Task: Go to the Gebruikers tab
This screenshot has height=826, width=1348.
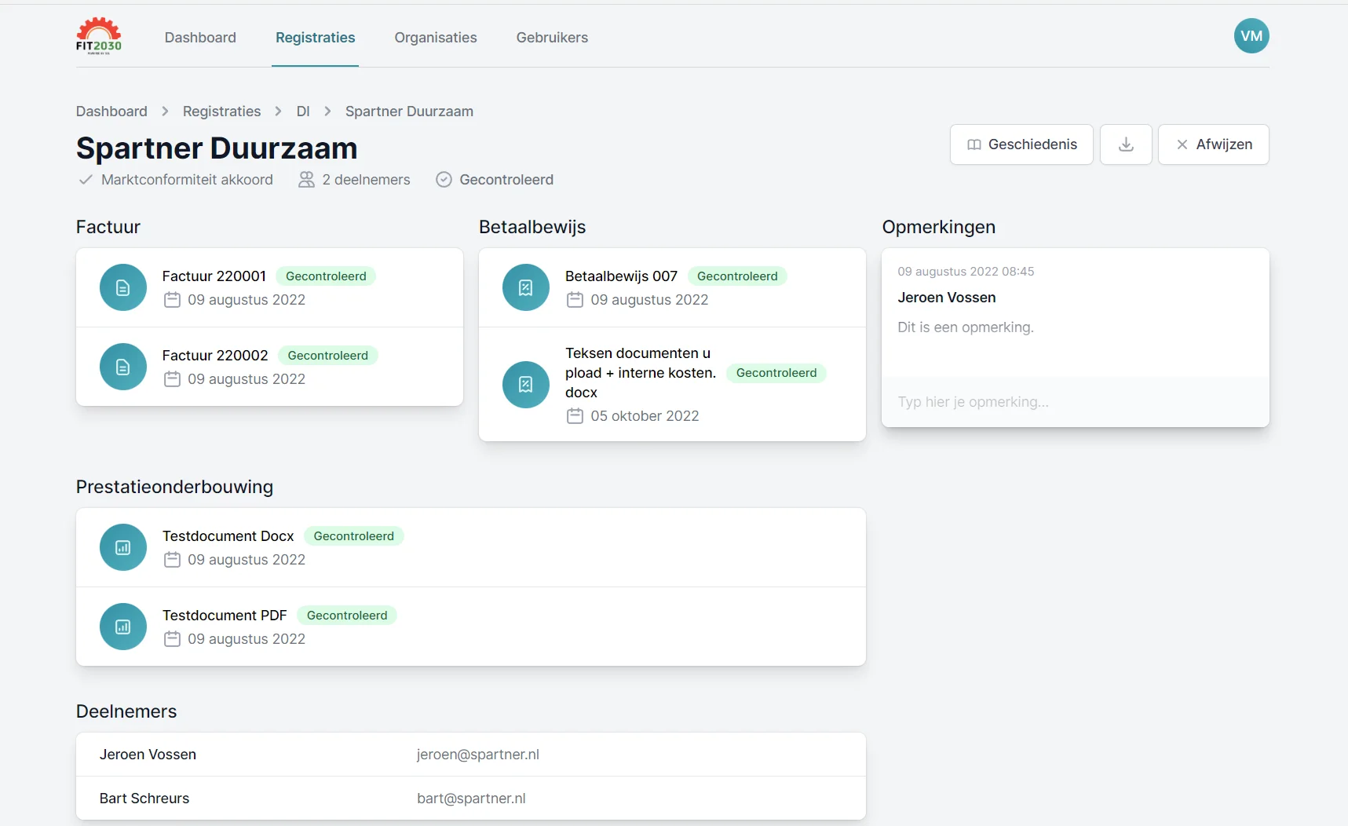Action: pyautogui.click(x=552, y=38)
